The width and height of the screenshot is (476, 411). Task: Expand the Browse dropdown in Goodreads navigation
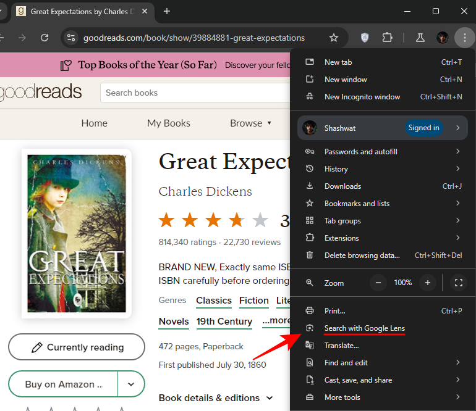[250, 123]
